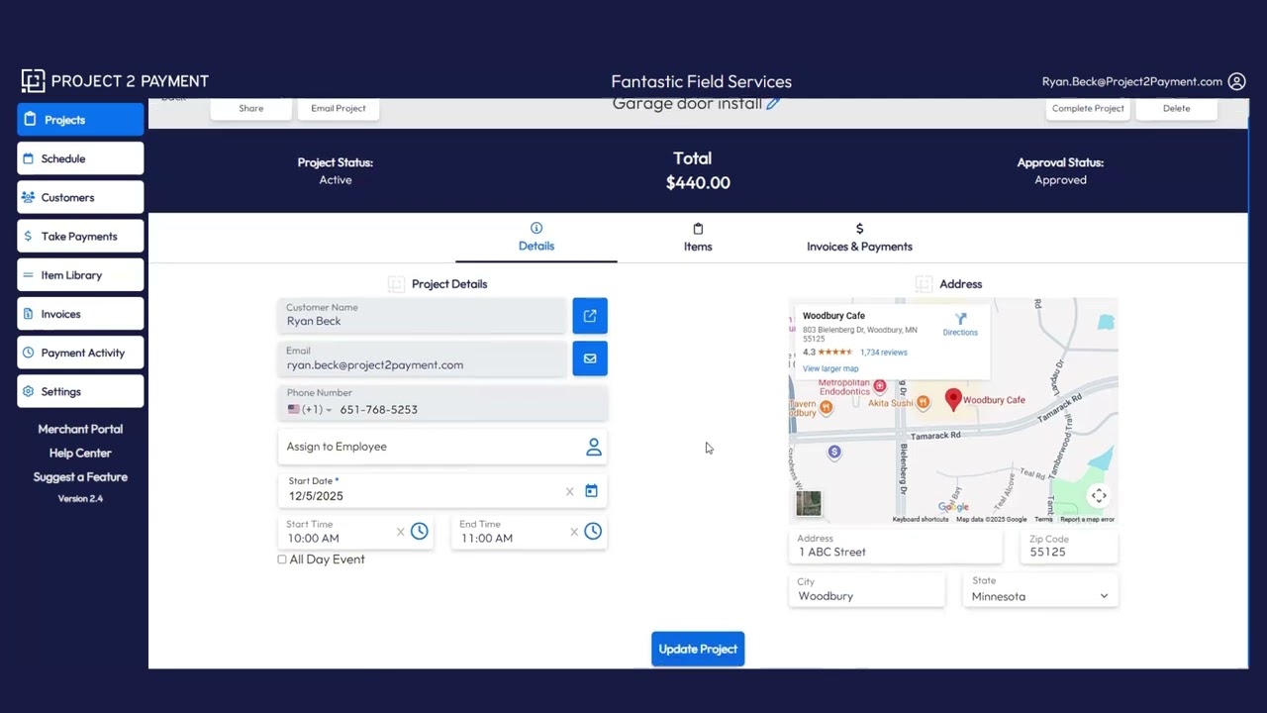
Task: Clear the Start Time value
Action: pyautogui.click(x=400, y=532)
